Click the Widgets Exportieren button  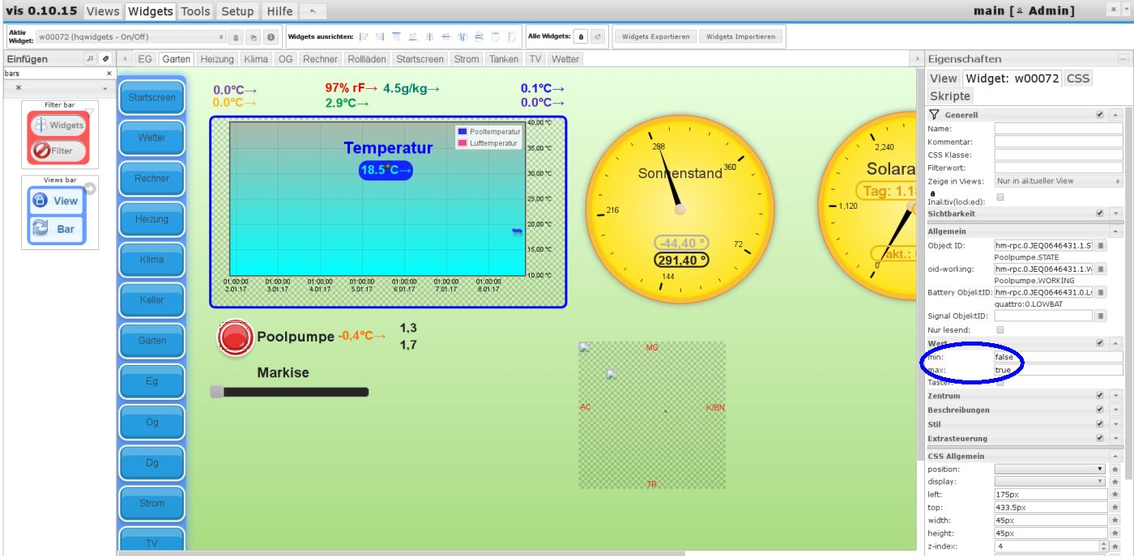pos(656,36)
